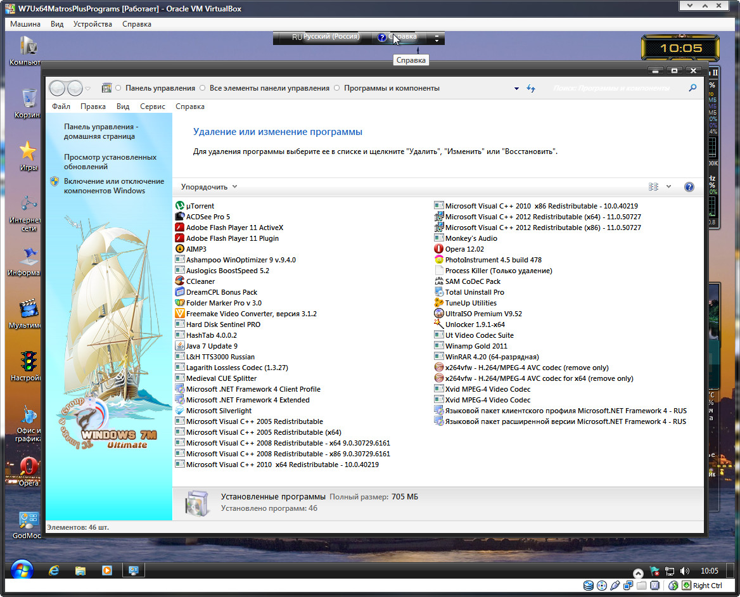Open the Файл menu
Viewport: 740px width, 597px height.
point(61,106)
